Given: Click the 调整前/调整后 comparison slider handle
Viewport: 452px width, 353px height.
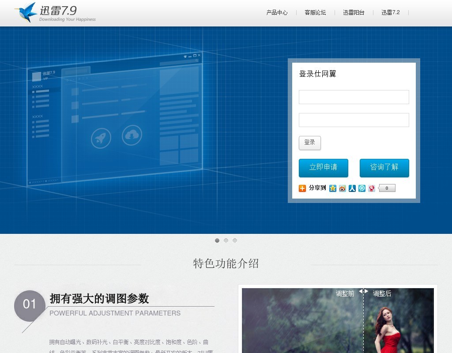Looking at the screenshot, I should click(364, 291).
